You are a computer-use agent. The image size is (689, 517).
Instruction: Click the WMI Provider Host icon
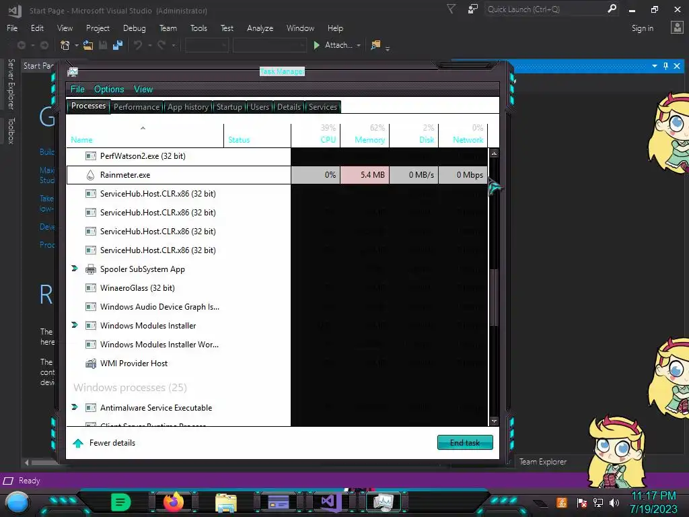coord(91,363)
